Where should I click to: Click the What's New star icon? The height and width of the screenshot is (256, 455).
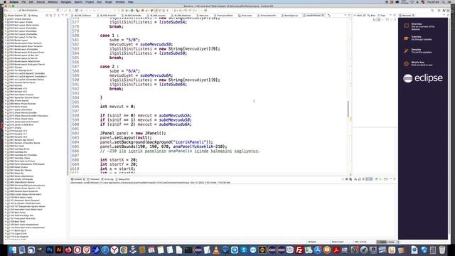406,64
